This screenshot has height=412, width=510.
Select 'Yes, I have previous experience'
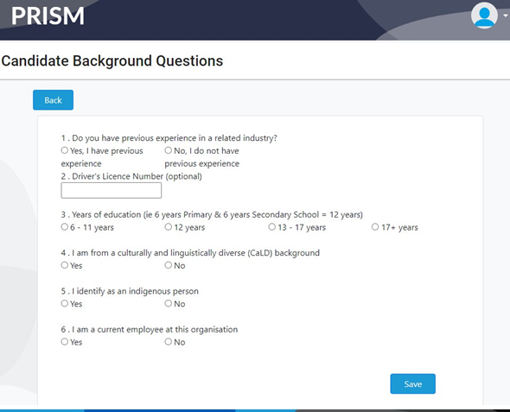(x=65, y=150)
